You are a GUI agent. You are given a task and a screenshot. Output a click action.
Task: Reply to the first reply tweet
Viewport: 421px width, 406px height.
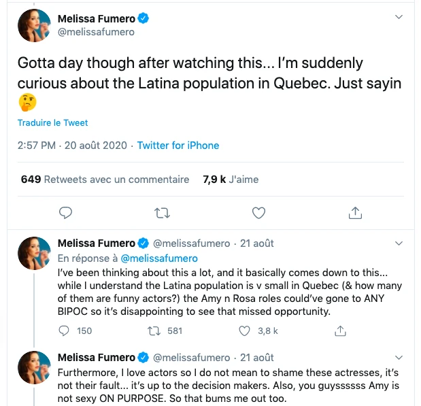(x=65, y=331)
